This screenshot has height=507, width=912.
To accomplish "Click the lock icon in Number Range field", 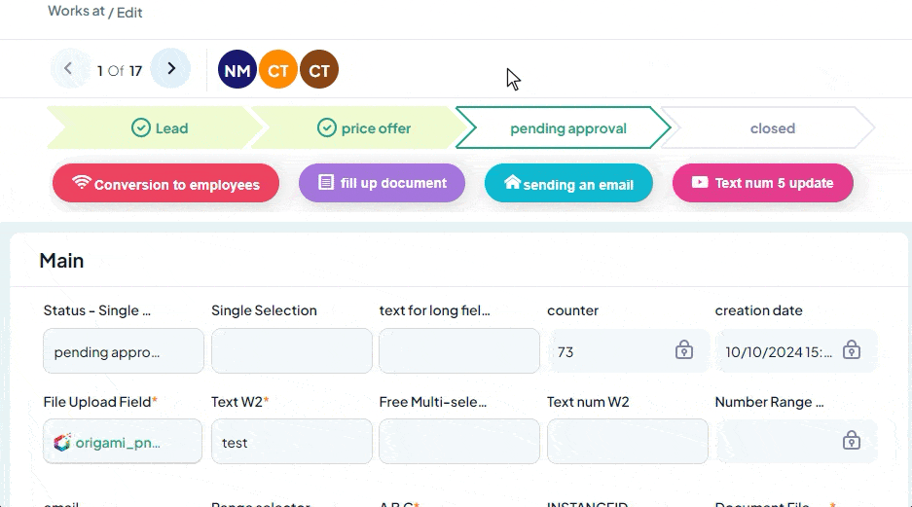I will (x=852, y=441).
